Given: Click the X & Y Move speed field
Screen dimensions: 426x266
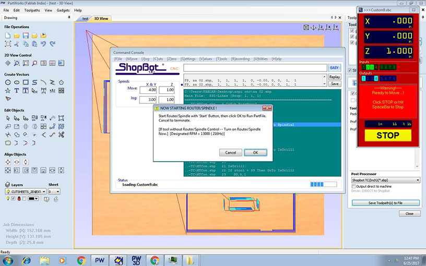Looking at the screenshot, I should [148, 90].
